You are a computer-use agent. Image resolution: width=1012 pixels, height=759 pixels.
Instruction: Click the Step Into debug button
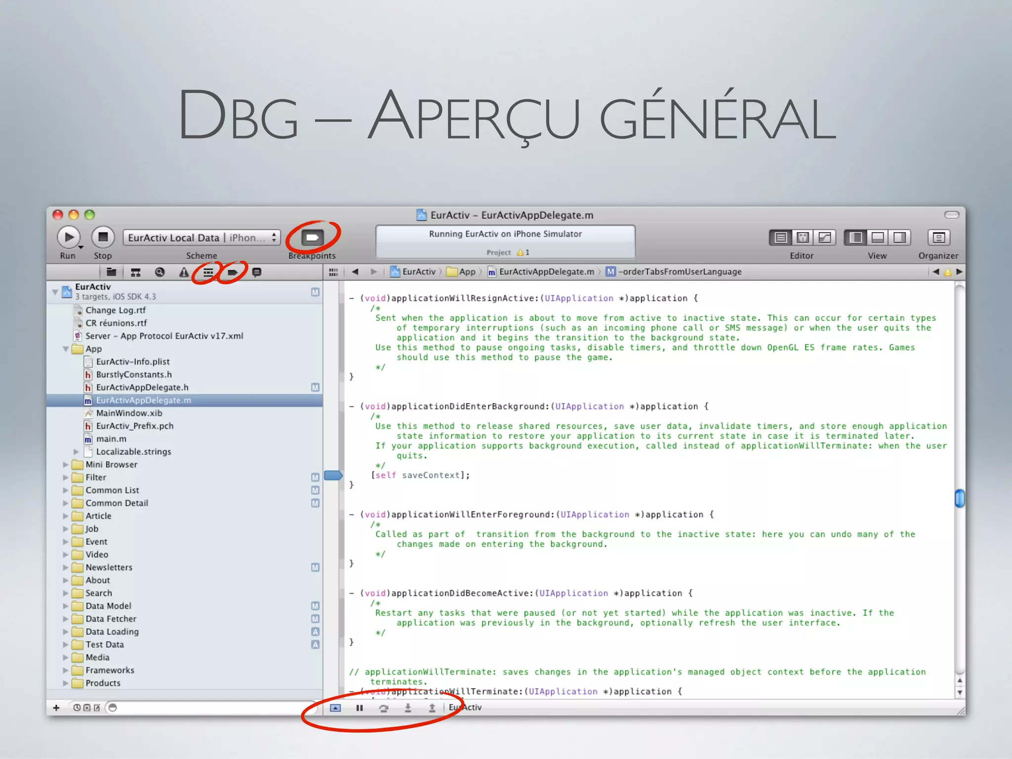(408, 708)
